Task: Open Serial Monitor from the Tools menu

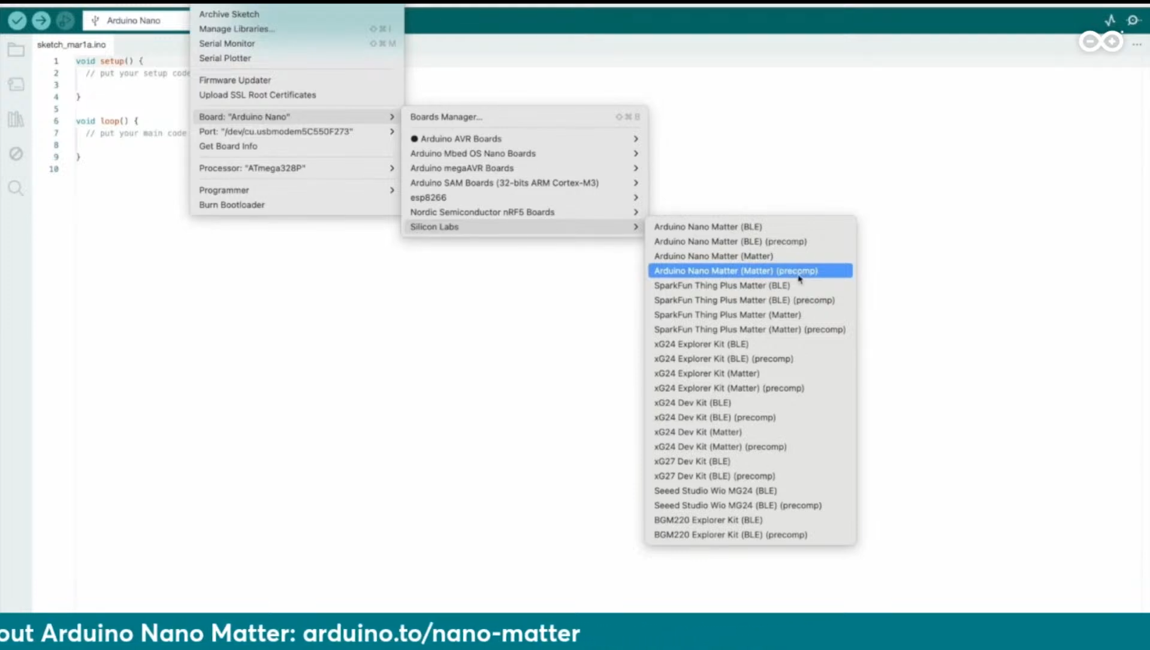Action: coord(297,43)
